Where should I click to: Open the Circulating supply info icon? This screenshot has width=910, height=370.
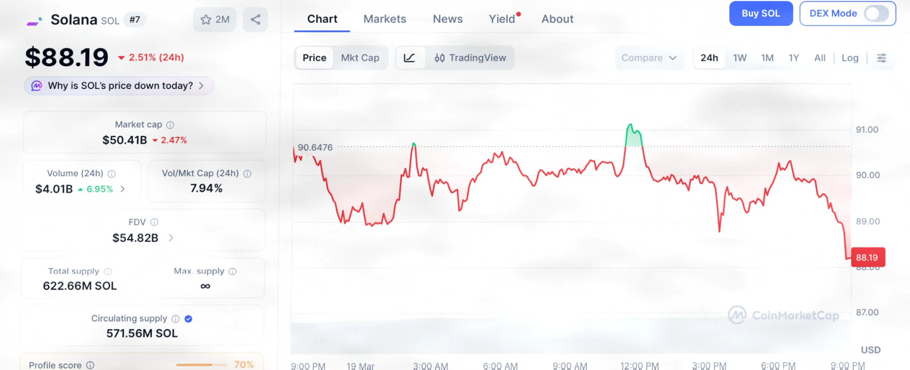[175, 319]
